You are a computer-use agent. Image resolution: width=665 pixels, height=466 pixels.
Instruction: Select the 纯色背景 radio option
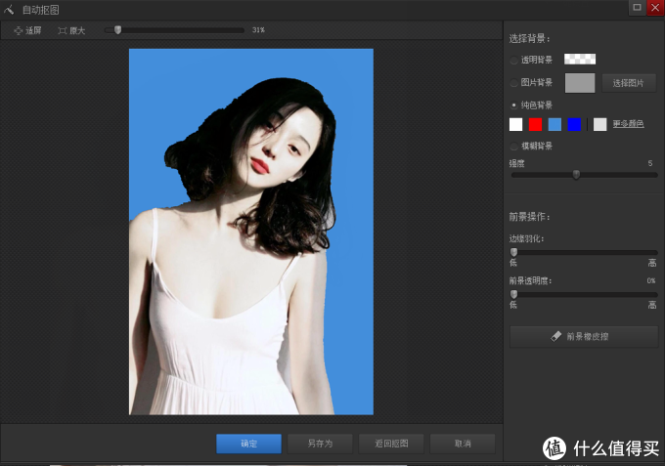coord(514,105)
